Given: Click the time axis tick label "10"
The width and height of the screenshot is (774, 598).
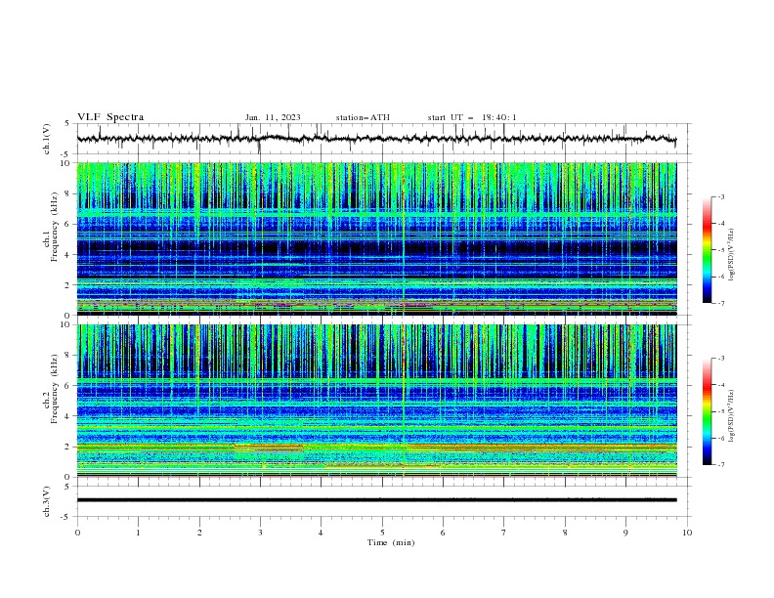Looking at the screenshot, I should 687,533.
